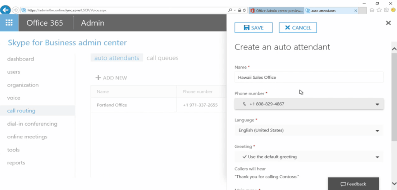Save the auto attendant
The height and width of the screenshot is (190, 397).
coord(254,28)
